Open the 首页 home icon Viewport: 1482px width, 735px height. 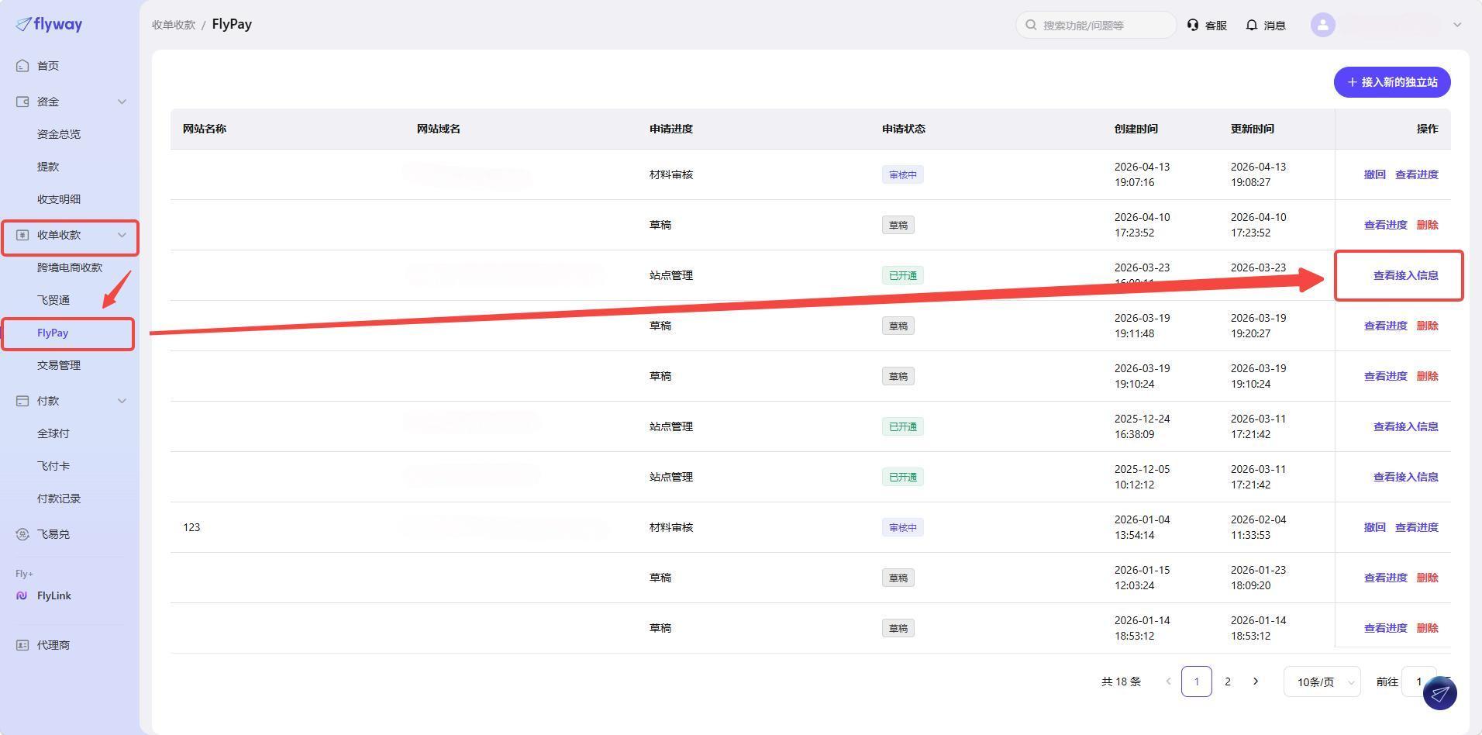pyautogui.click(x=22, y=66)
